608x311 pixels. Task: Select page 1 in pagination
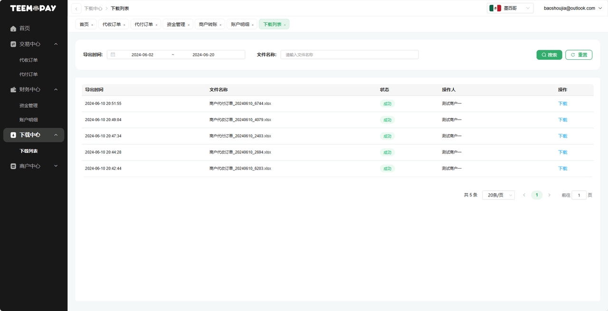pos(537,195)
